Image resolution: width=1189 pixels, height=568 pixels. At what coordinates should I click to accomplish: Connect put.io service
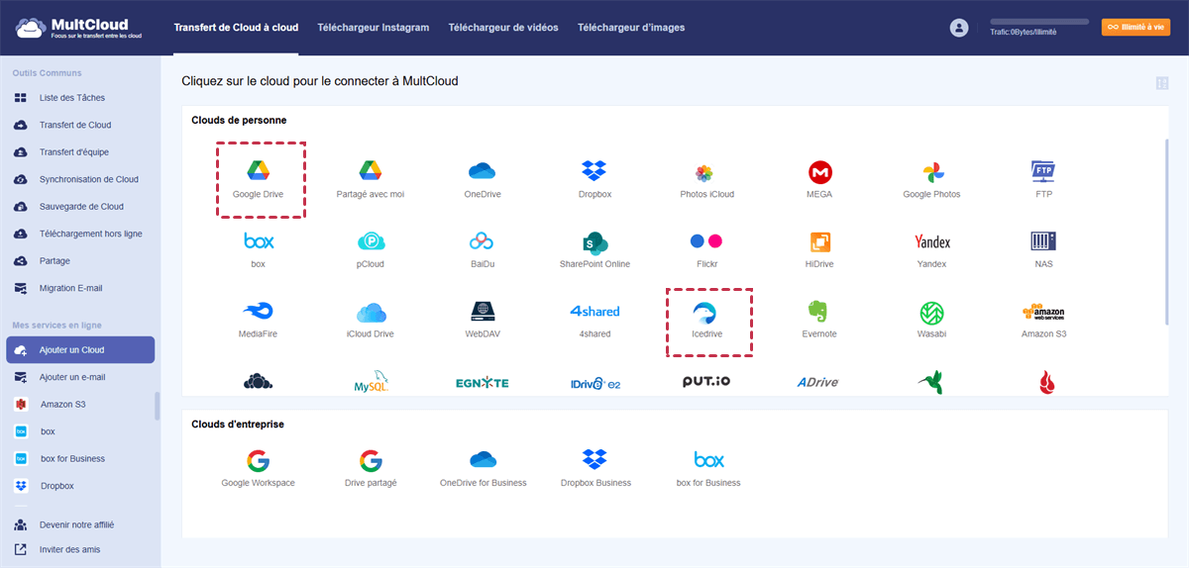click(x=706, y=382)
